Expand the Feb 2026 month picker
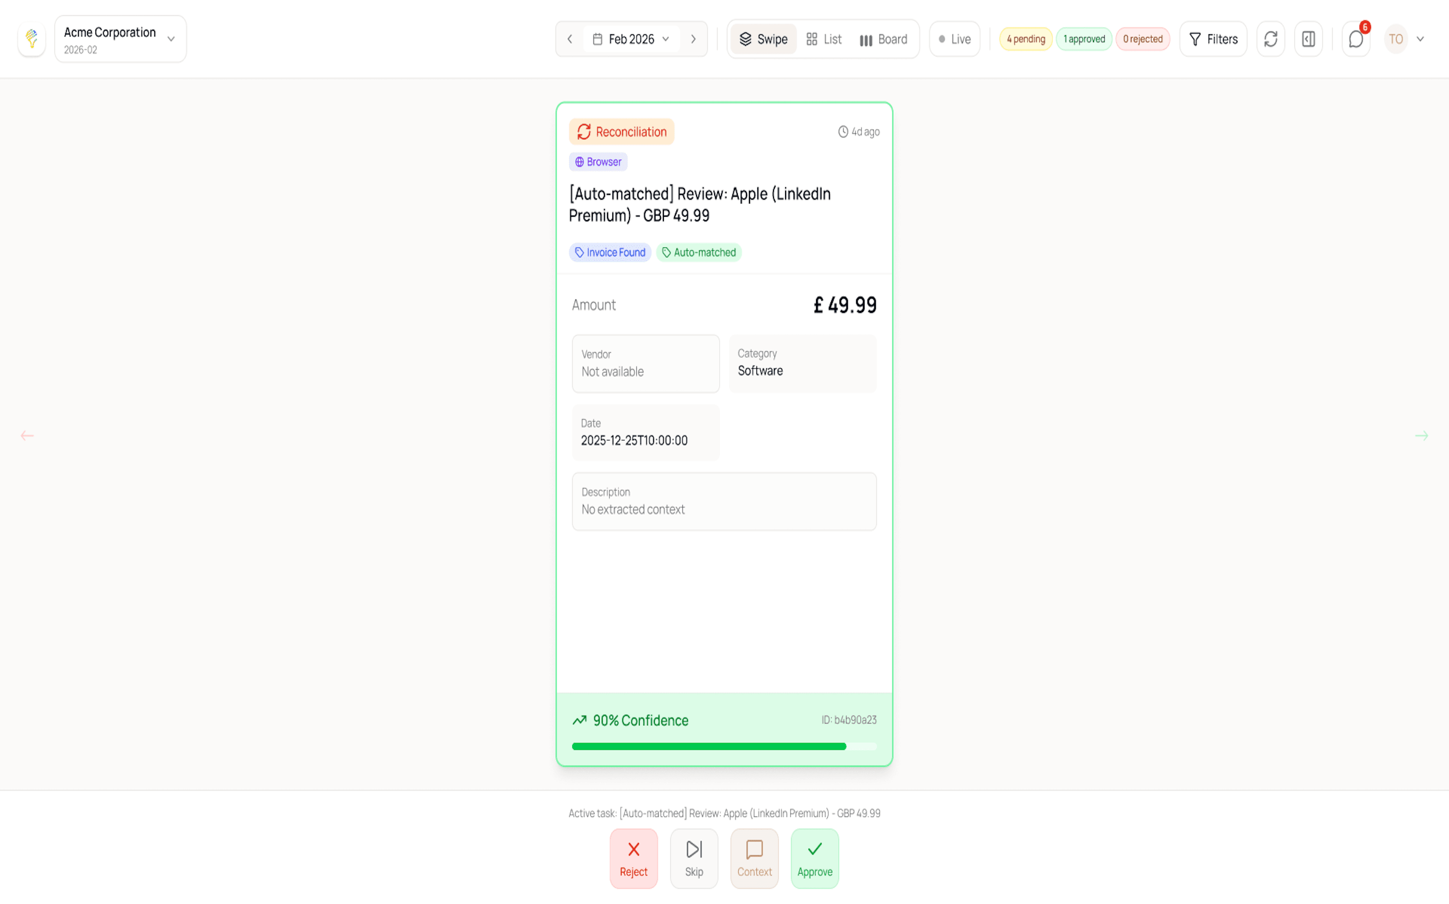 click(632, 40)
